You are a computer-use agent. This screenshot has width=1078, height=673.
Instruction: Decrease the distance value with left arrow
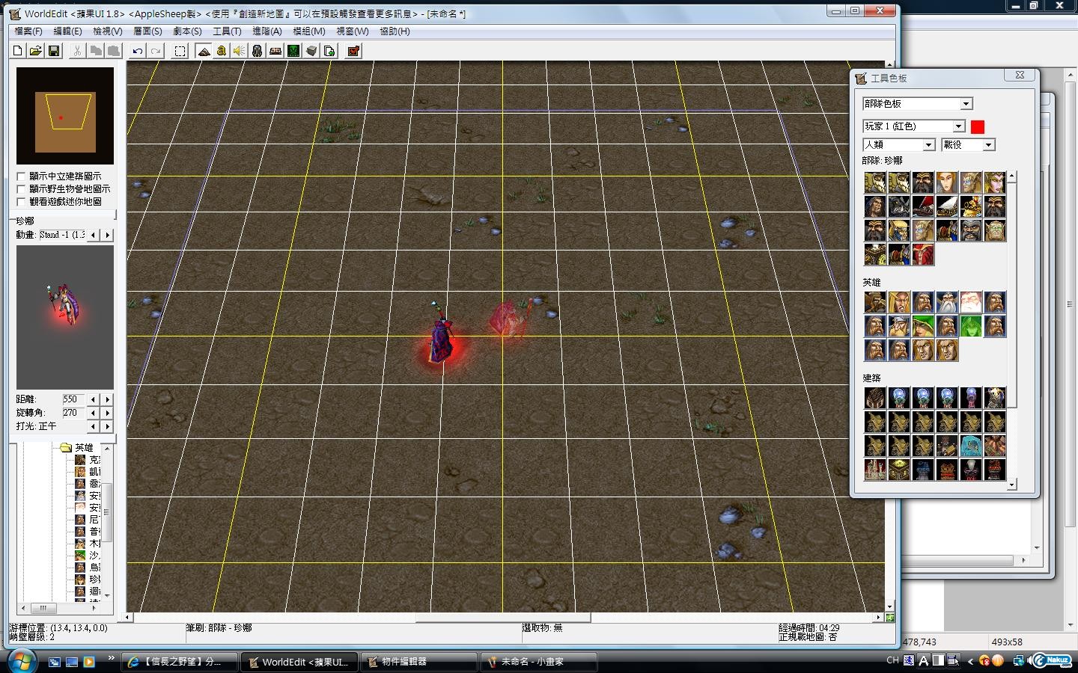93,399
